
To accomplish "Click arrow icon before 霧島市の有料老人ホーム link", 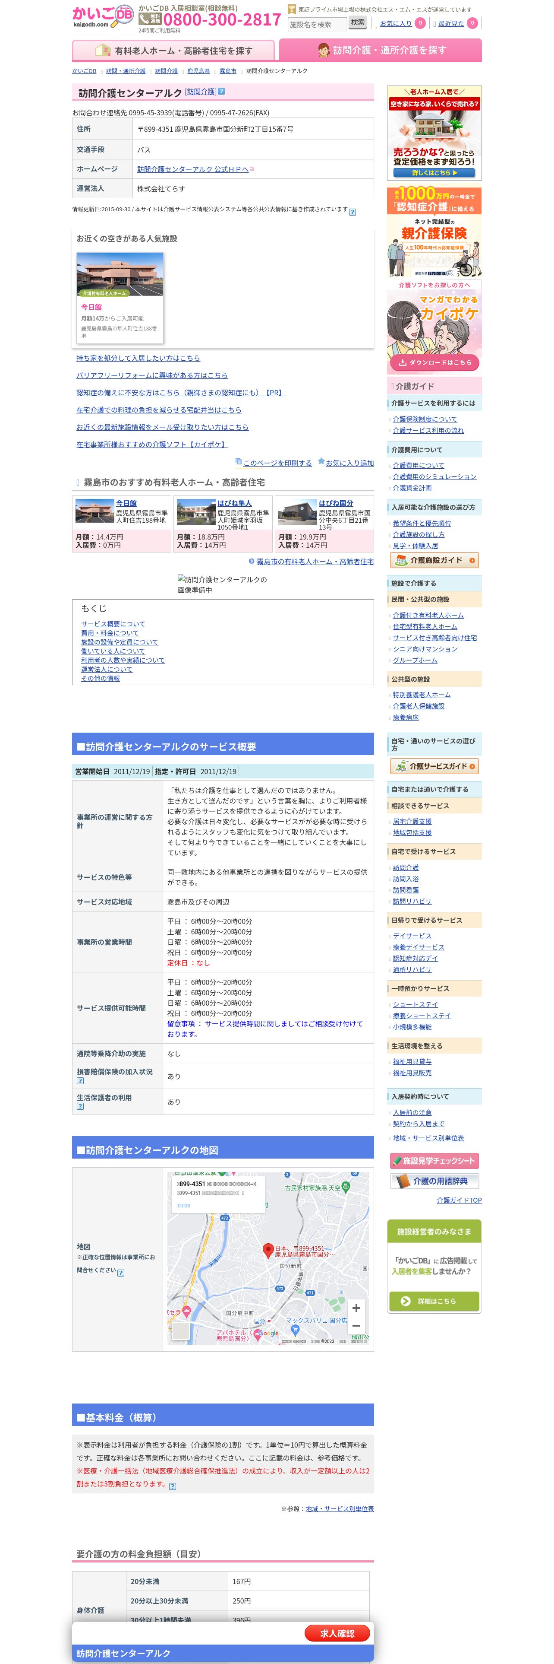I will [x=252, y=561].
